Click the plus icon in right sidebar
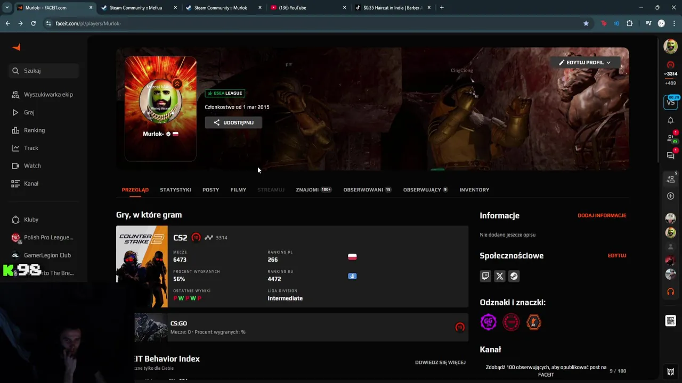 (x=670, y=196)
